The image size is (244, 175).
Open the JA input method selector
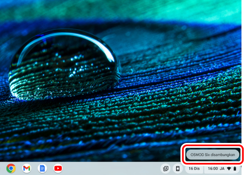click(222, 168)
